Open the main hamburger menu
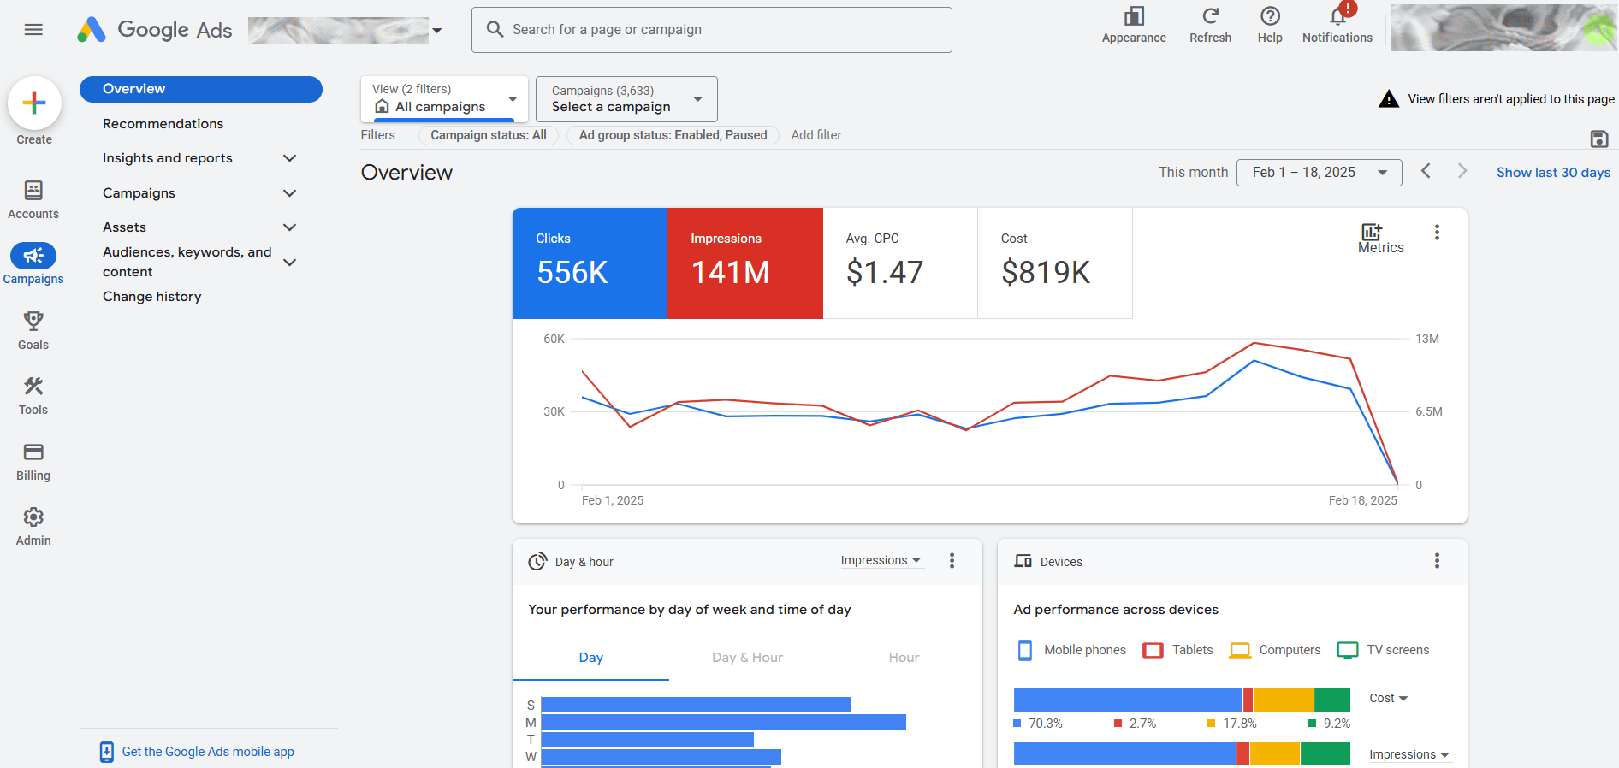This screenshot has height=768, width=1619. pyautogui.click(x=33, y=30)
